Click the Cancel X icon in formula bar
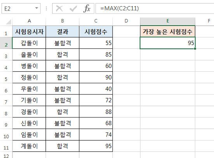Image resolution: width=214 pixels, height=158 pixels. coord(60,9)
